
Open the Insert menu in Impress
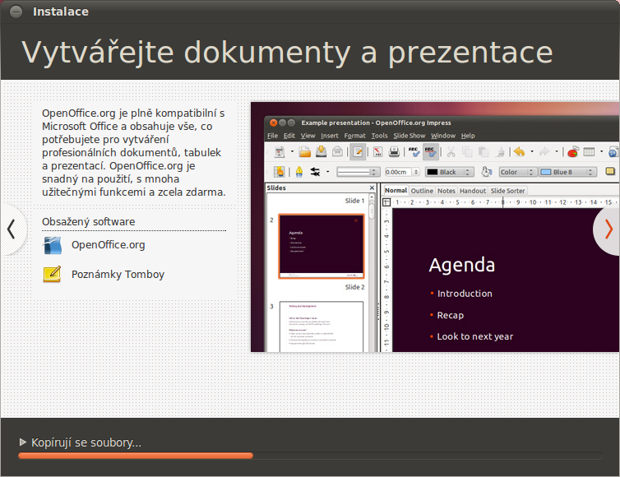point(330,136)
